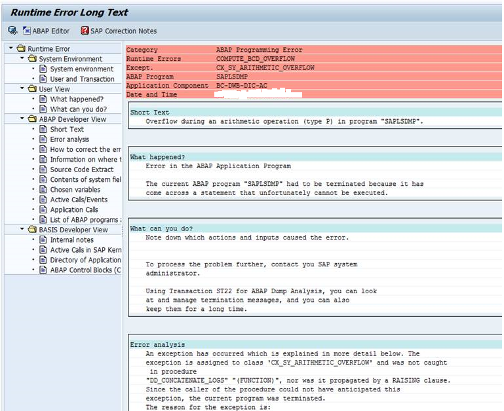Open Active Calls in SAP Kernel entry
Screen dimensions: 504x411
point(85,250)
